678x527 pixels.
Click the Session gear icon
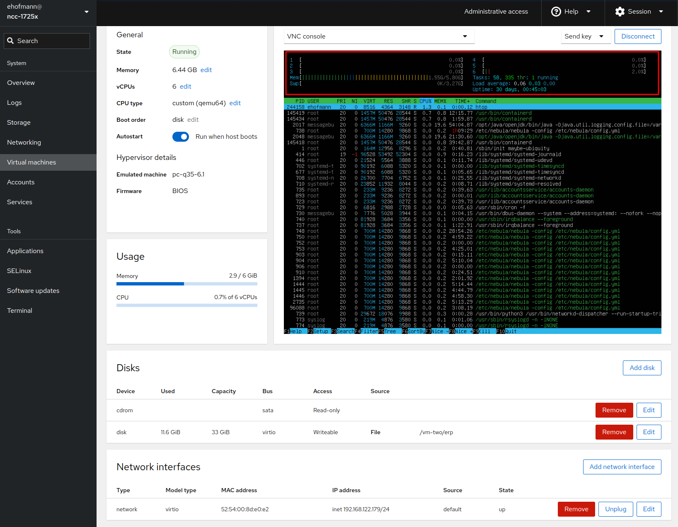pyautogui.click(x=620, y=12)
